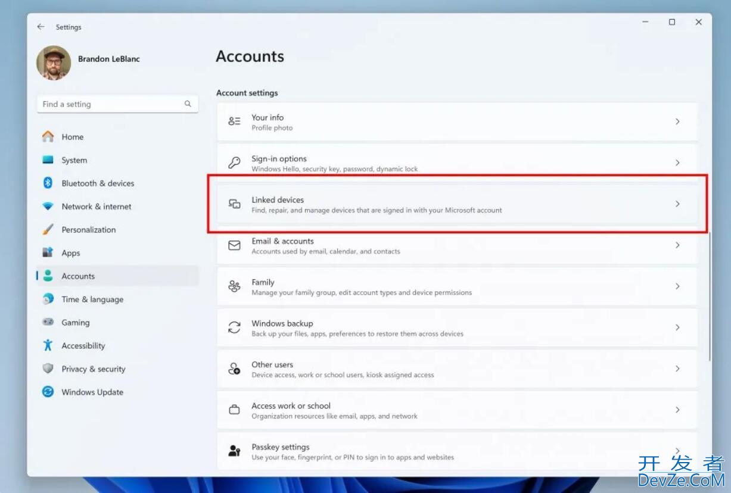Click the Accounts person icon in sidebar

[x=48, y=276]
